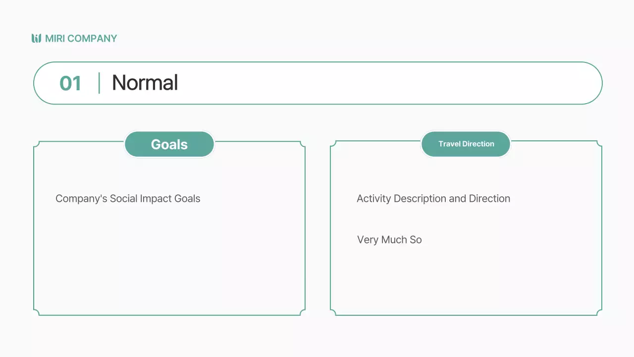Image resolution: width=634 pixels, height=357 pixels.
Task: Click empty space inside the title bar
Action: point(386,83)
